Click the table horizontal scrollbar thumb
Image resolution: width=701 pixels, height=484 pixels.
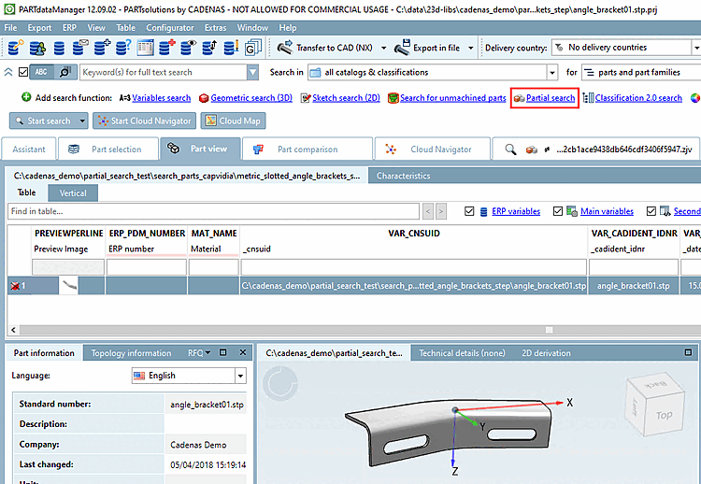(x=549, y=330)
